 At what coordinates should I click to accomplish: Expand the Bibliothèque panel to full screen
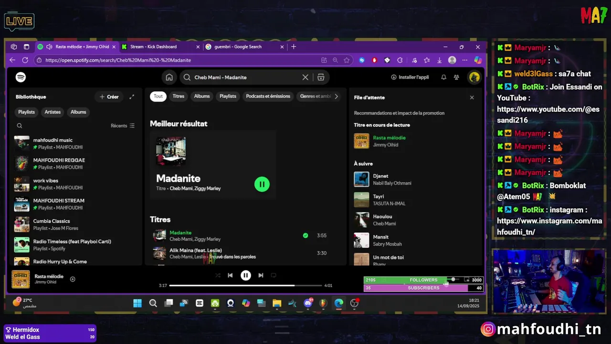click(x=132, y=97)
